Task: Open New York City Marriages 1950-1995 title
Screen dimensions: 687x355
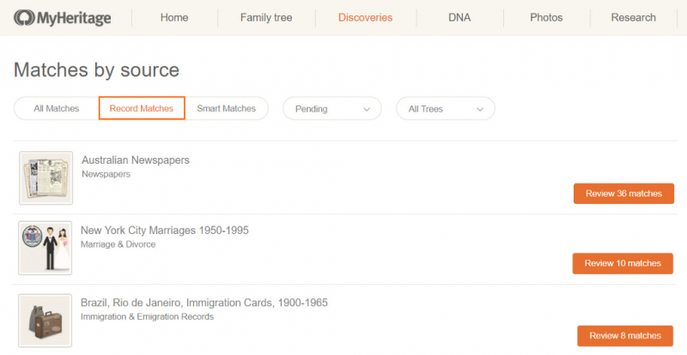Action: click(164, 231)
